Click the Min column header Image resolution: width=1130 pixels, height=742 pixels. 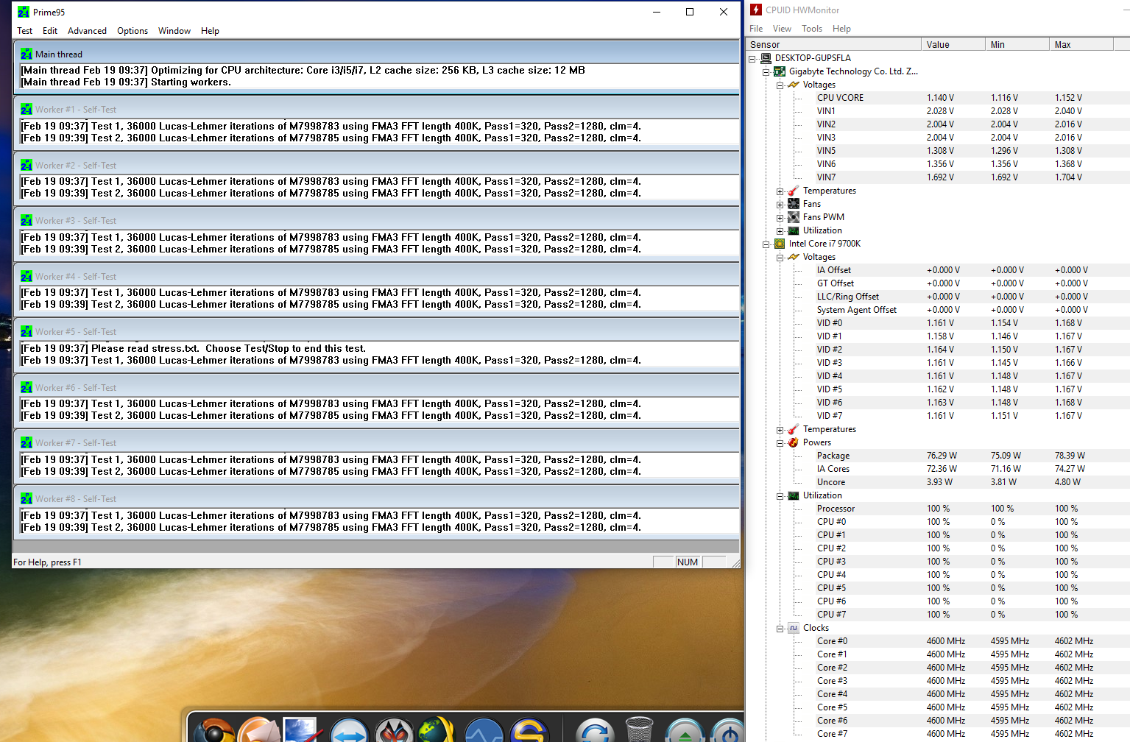point(1017,45)
